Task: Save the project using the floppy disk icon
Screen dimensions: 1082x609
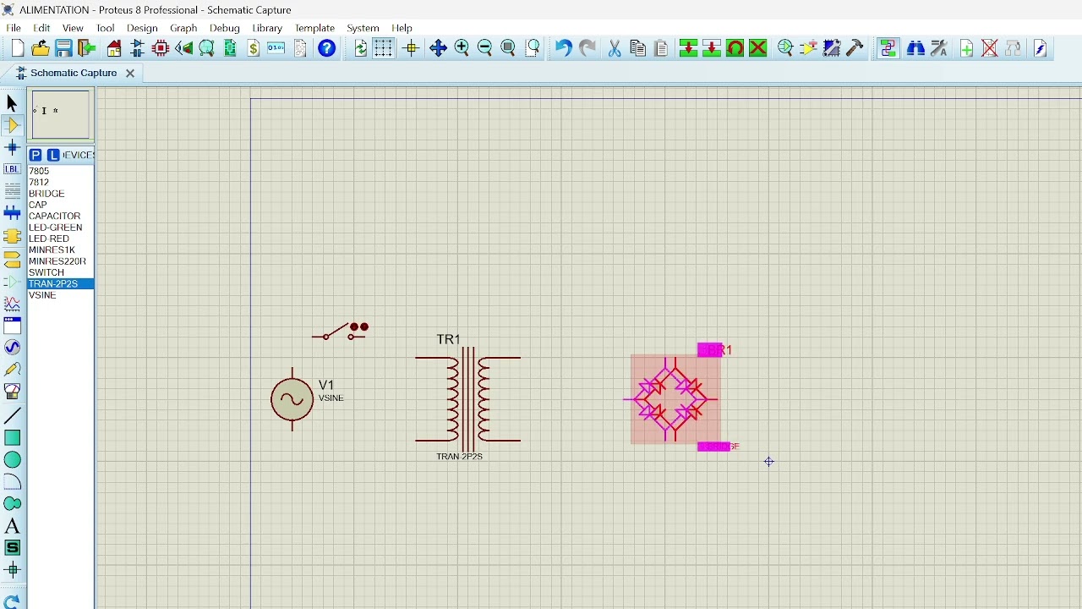Action: [63, 48]
